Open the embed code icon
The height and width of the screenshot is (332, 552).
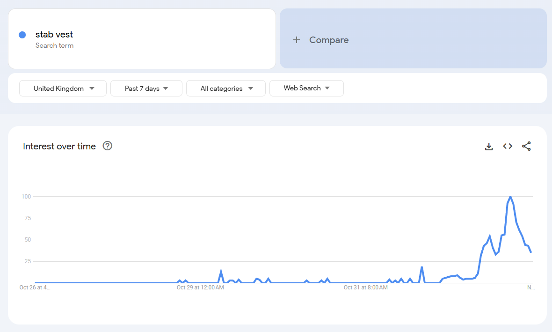coord(507,146)
